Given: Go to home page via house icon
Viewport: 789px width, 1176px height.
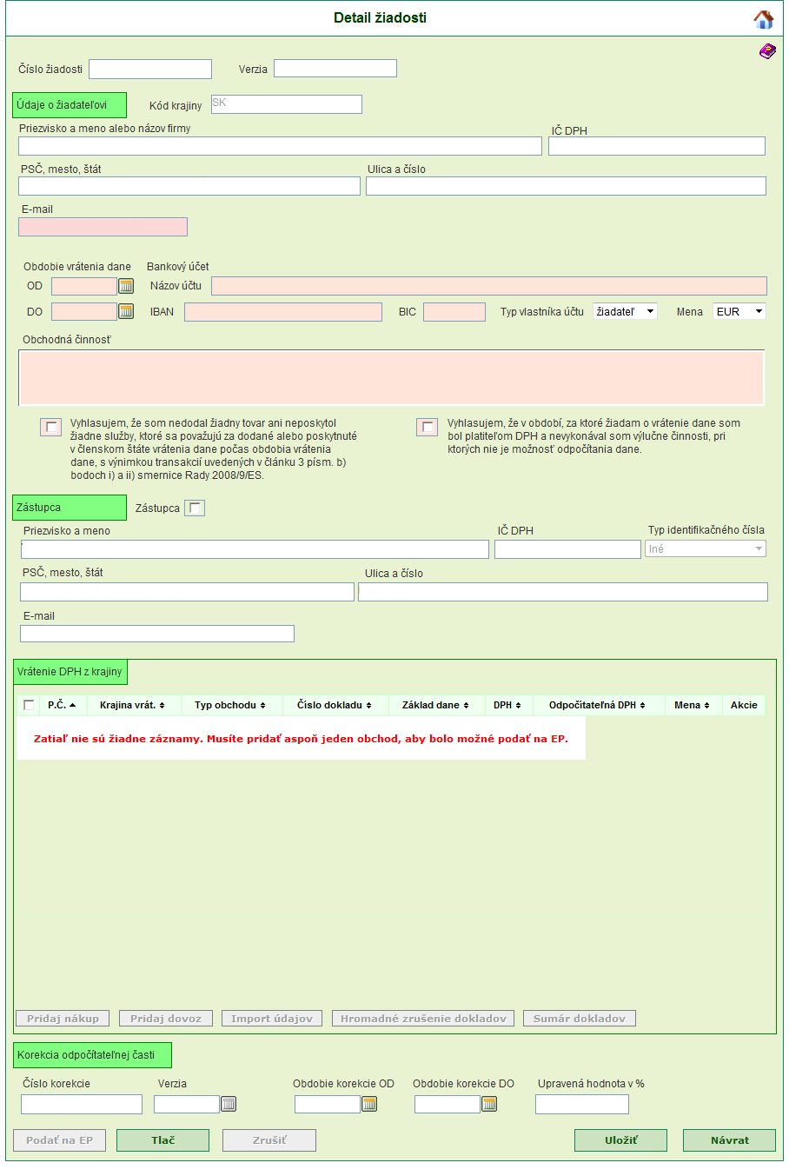Looking at the screenshot, I should click(763, 19).
